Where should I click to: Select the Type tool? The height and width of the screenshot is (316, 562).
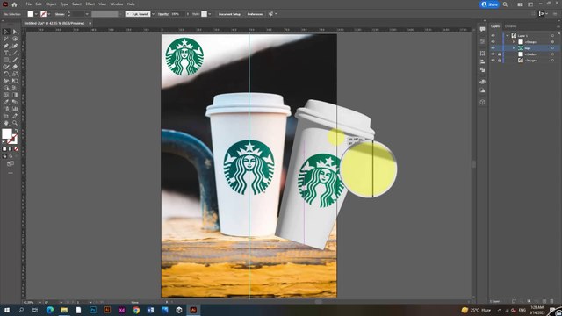pyautogui.click(x=6, y=53)
